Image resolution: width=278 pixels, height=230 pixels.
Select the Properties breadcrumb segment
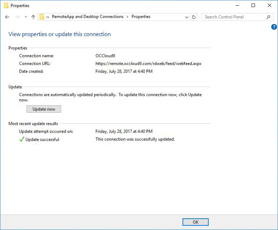[141, 17]
